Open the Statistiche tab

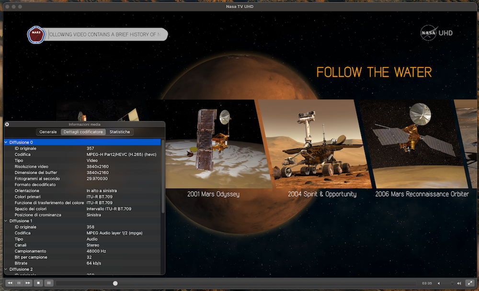[x=119, y=132]
